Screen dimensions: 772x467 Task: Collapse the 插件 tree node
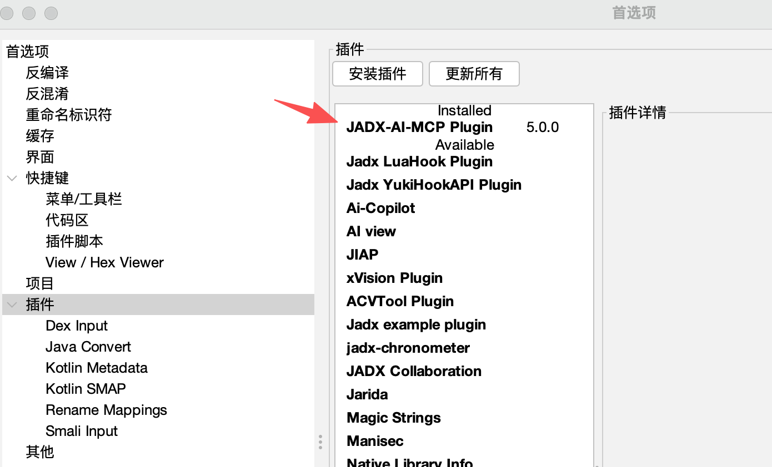click(x=12, y=305)
